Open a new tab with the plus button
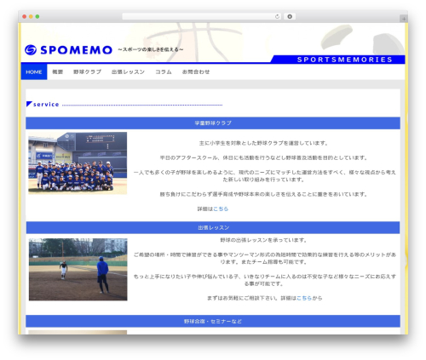Screen dimensions: 426x360 tap(404, 19)
